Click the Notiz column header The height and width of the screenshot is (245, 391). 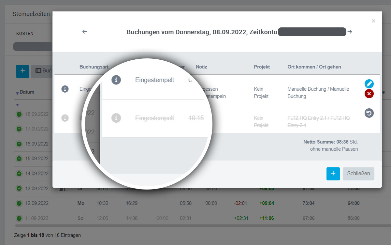201,67
